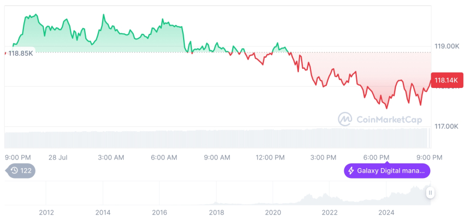470x219 pixels.
Task: Jump to 2022 on the overview timeline
Action: [330, 212]
